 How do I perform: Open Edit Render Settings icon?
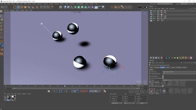pyautogui.click(x=146, y=7)
